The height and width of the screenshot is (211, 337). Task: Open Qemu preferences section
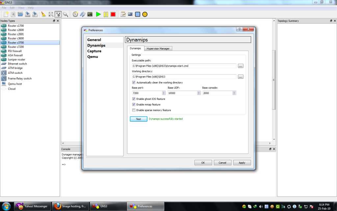point(92,57)
